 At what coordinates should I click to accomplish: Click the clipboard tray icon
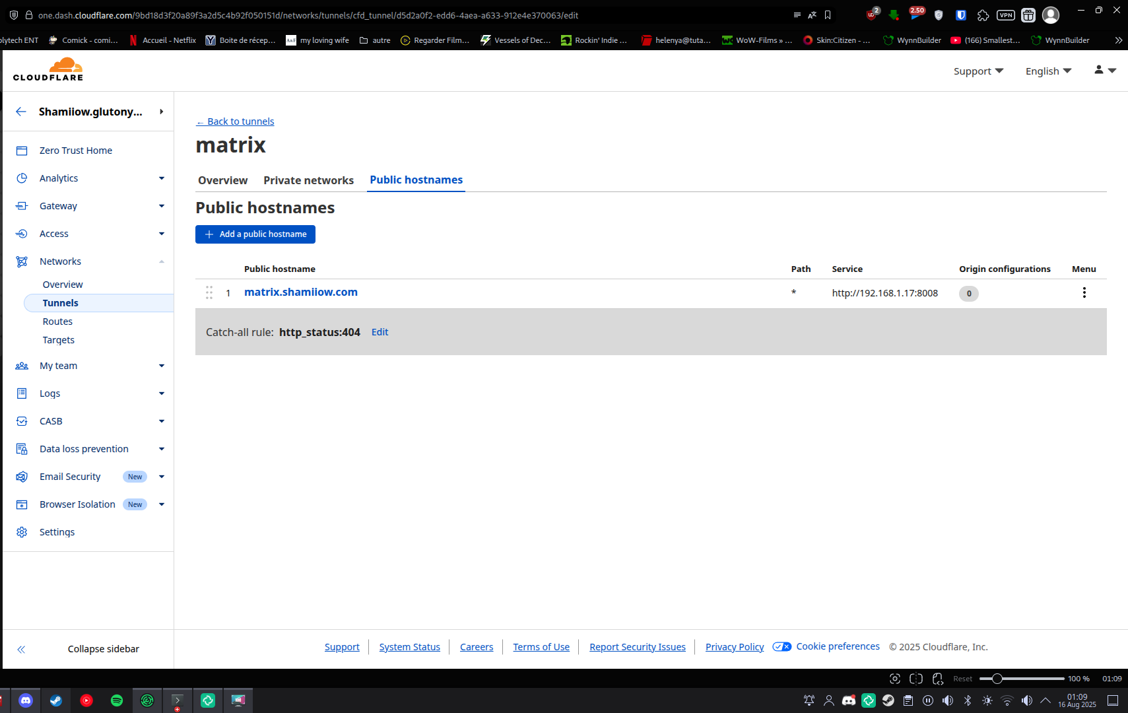pos(908,700)
